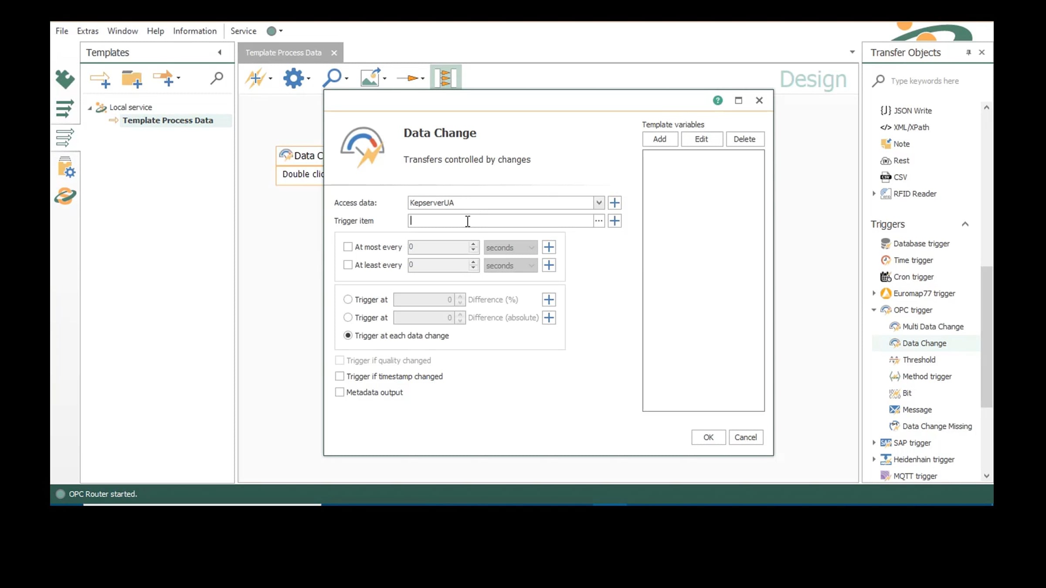Click plus icon beside Access data dropdown
1046x588 pixels.
click(x=615, y=203)
